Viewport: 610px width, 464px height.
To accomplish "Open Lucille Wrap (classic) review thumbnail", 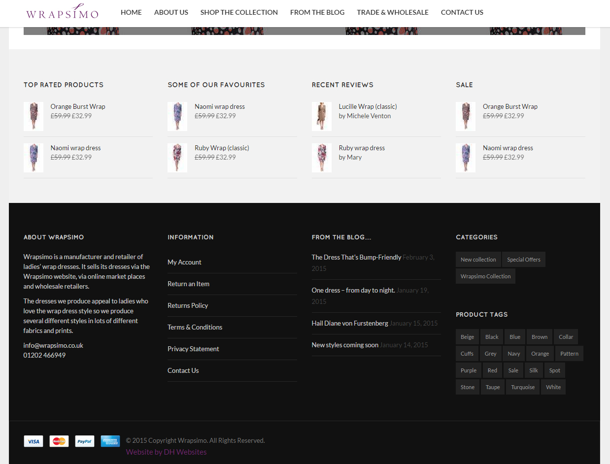I will click(x=321, y=116).
